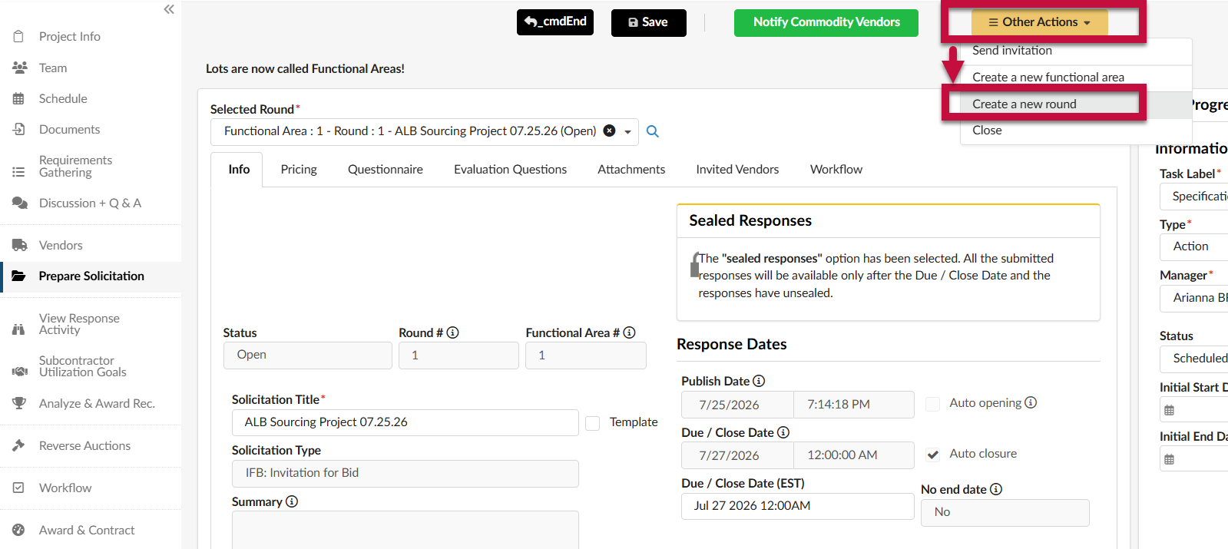Enable the Auto opening checkbox

932,404
